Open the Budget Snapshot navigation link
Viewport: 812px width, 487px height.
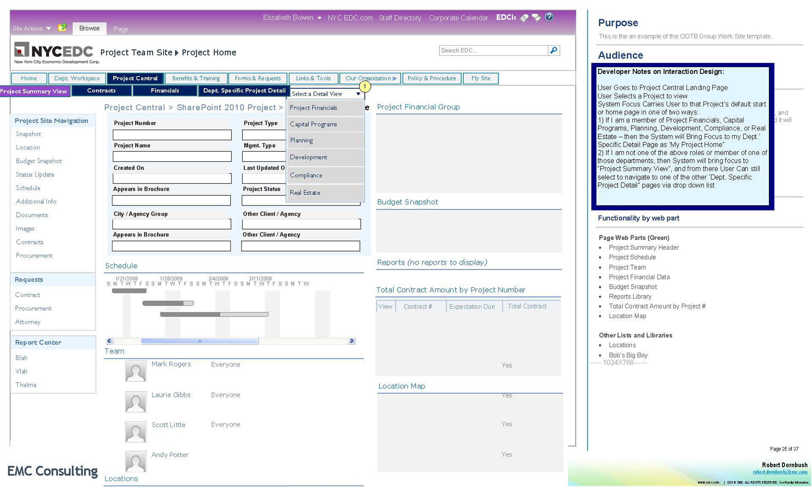click(38, 161)
